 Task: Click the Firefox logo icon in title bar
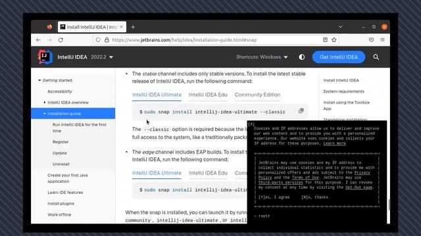coord(49,27)
